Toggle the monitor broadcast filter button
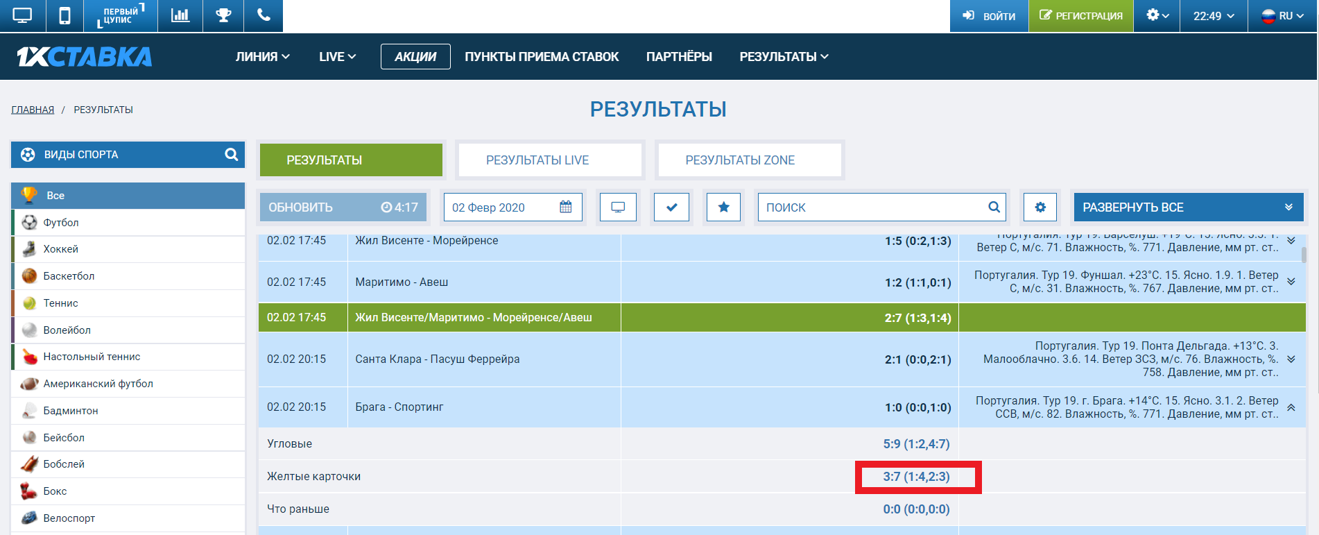Viewport: 1319px width, 535px height. tap(618, 207)
